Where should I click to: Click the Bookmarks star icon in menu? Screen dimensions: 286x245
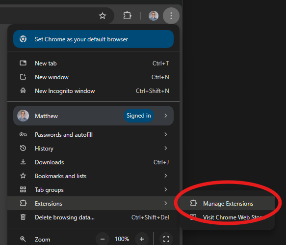pos(23,176)
